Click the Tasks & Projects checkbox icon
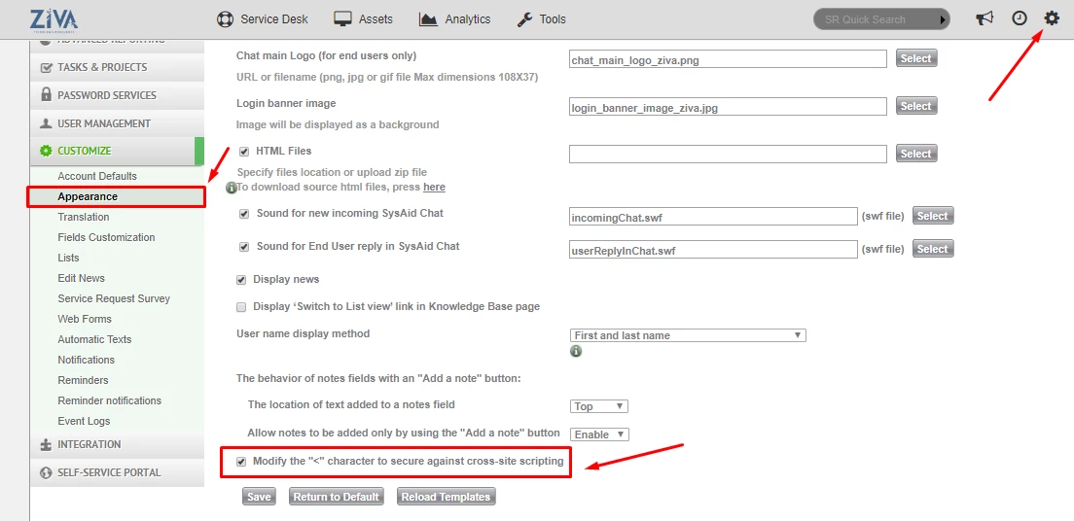 [x=46, y=68]
